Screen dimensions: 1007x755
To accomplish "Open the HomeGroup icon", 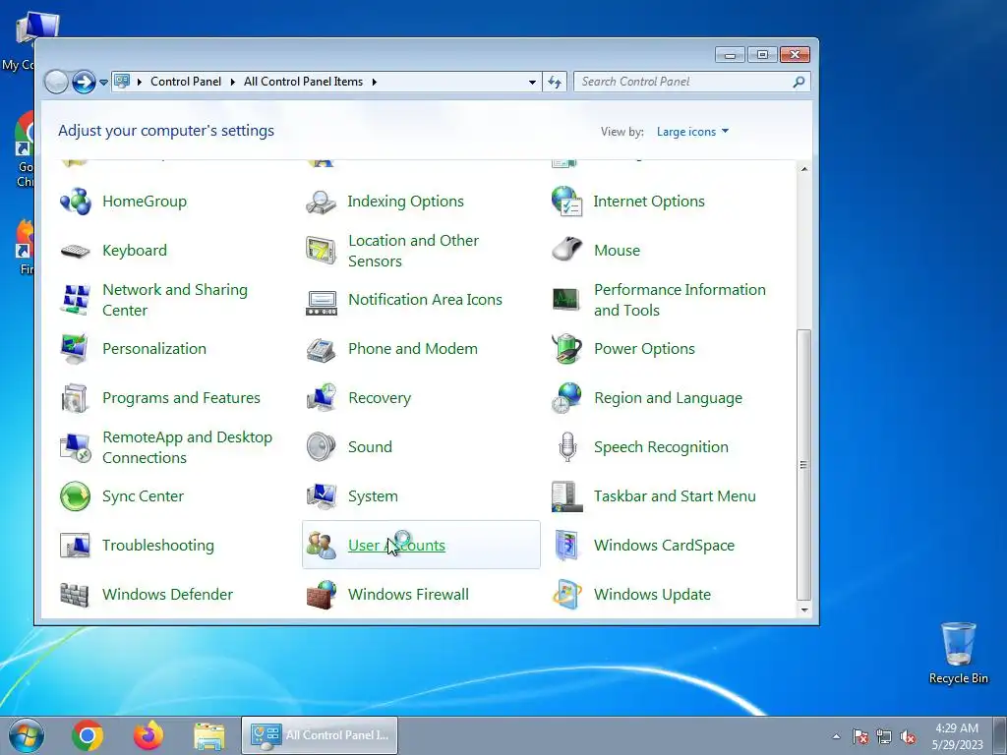I will [75, 202].
